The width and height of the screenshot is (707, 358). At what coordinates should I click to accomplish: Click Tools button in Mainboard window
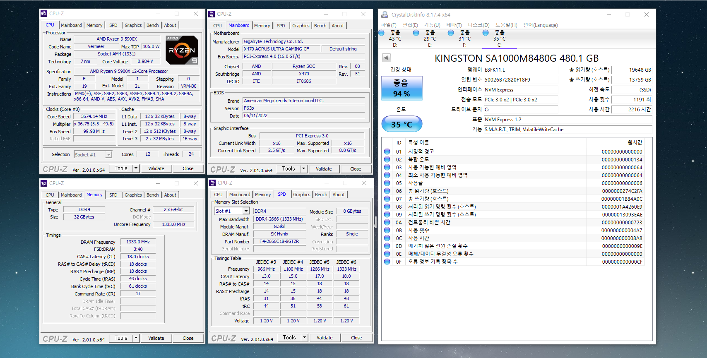click(289, 169)
